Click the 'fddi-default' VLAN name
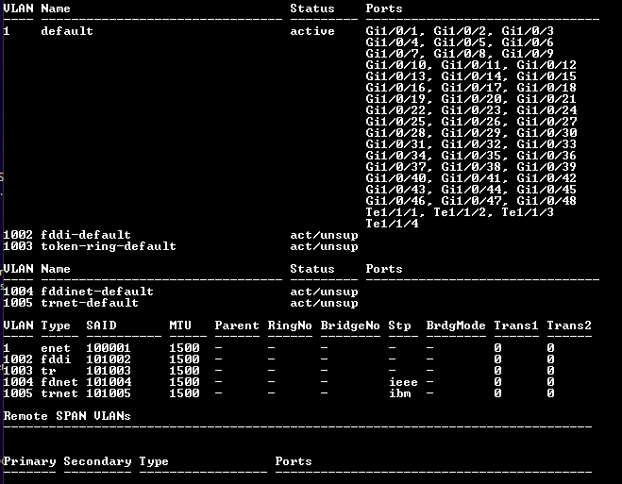Viewport: 622px width, 484px height. click(x=86, y=235)
